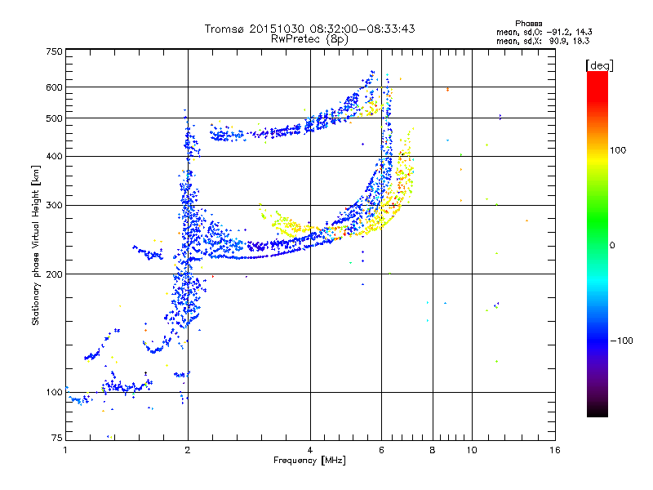
Task: Click the color bar label '100'
Action: (618, 150)
